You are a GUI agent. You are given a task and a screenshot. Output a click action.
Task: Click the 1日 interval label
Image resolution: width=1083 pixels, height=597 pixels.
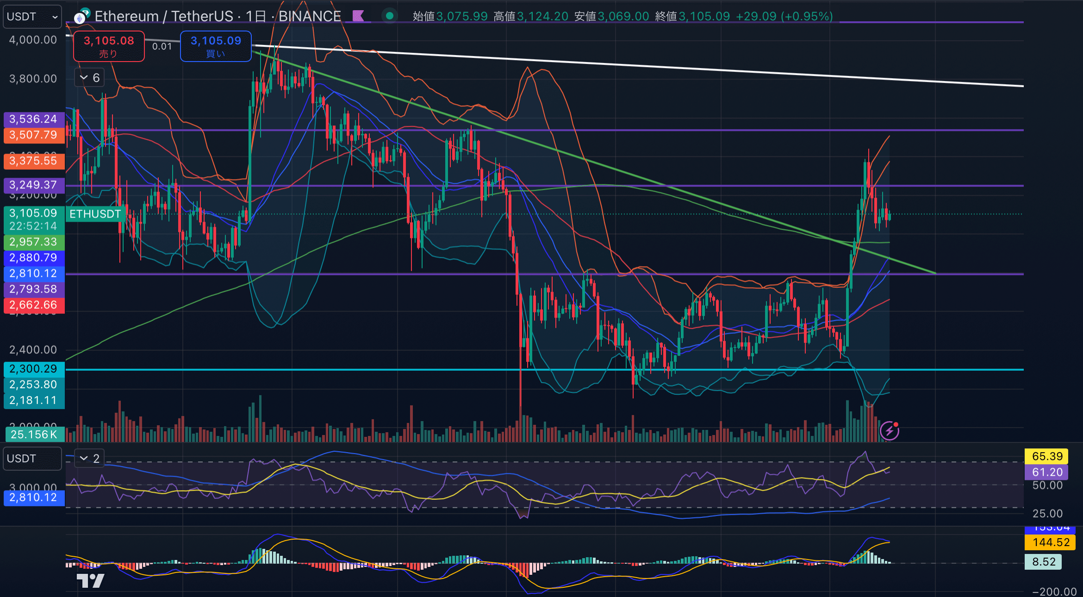[x=255, y=16]
